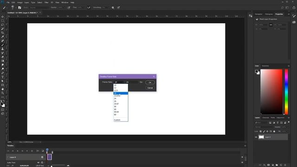Hide Layer 0 using the eye icon
This screenshot has height=167, width=297.
point(256,137)
